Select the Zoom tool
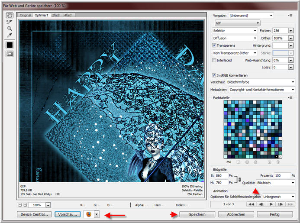Viewport: 300px width, 223px height. pos(10,29)
